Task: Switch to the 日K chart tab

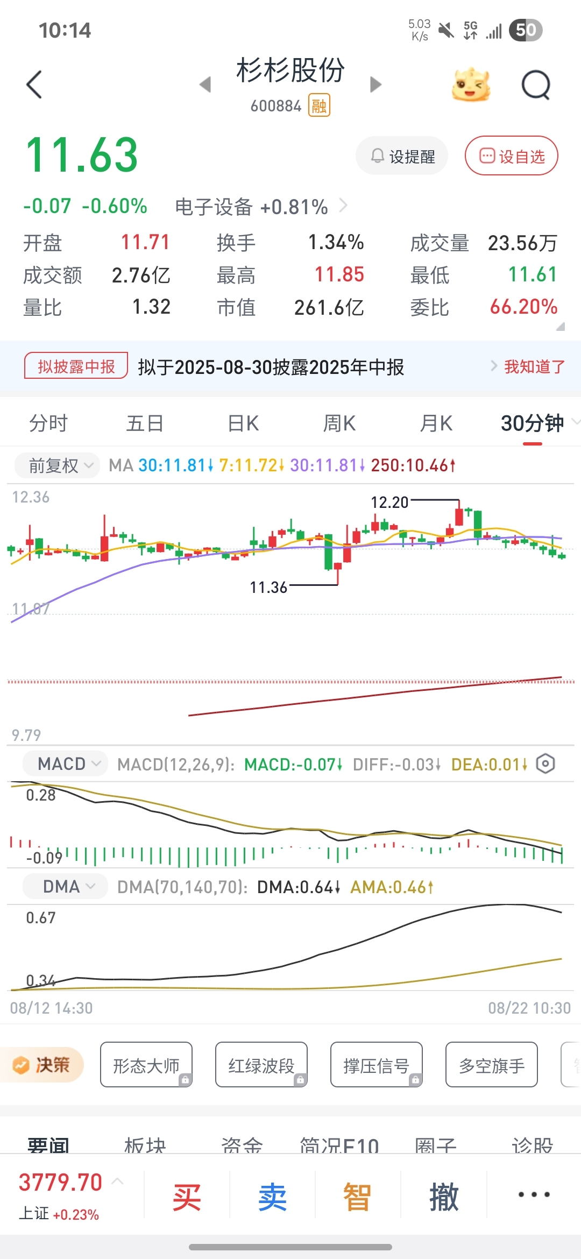Action: [243, 423]
